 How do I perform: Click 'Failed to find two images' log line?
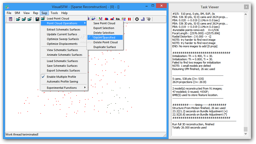(197, 62)
